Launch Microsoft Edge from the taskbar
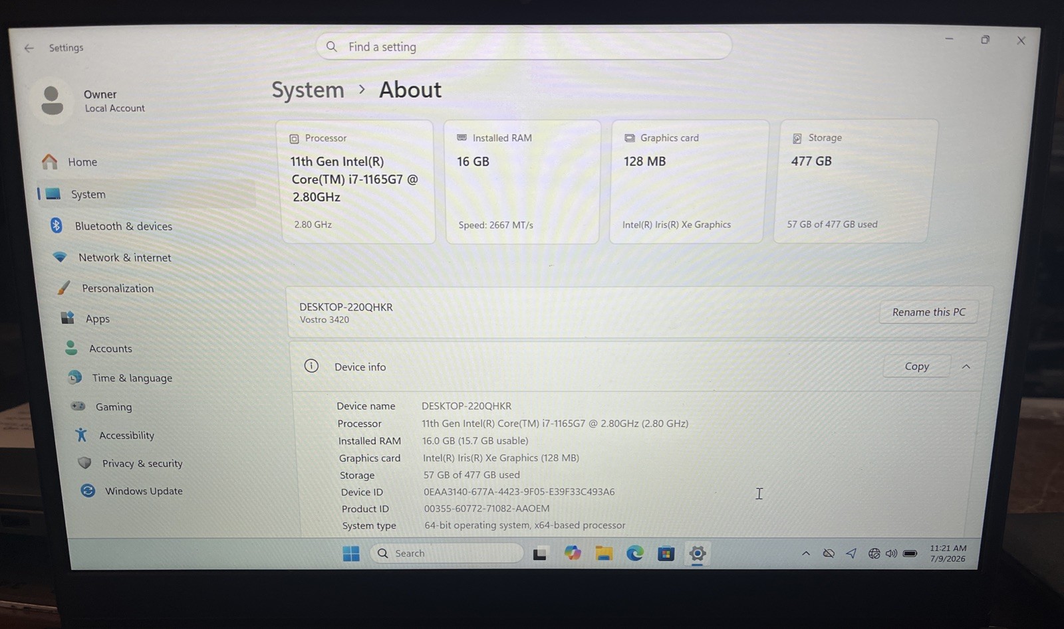This screenshot has height=629, width=1064. click(x=635, y=553)
